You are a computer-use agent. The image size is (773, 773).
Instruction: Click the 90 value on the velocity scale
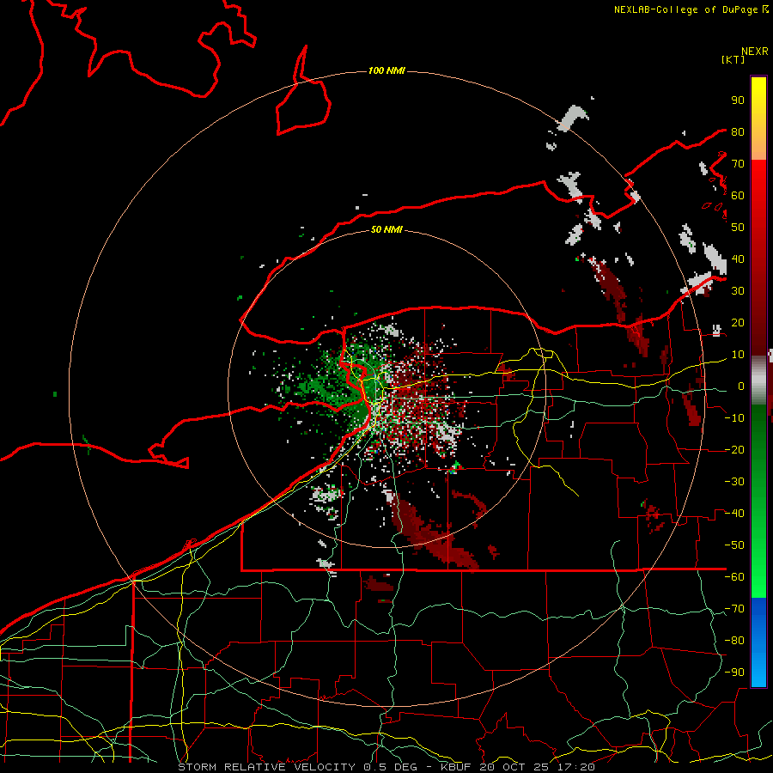[738, 100]
